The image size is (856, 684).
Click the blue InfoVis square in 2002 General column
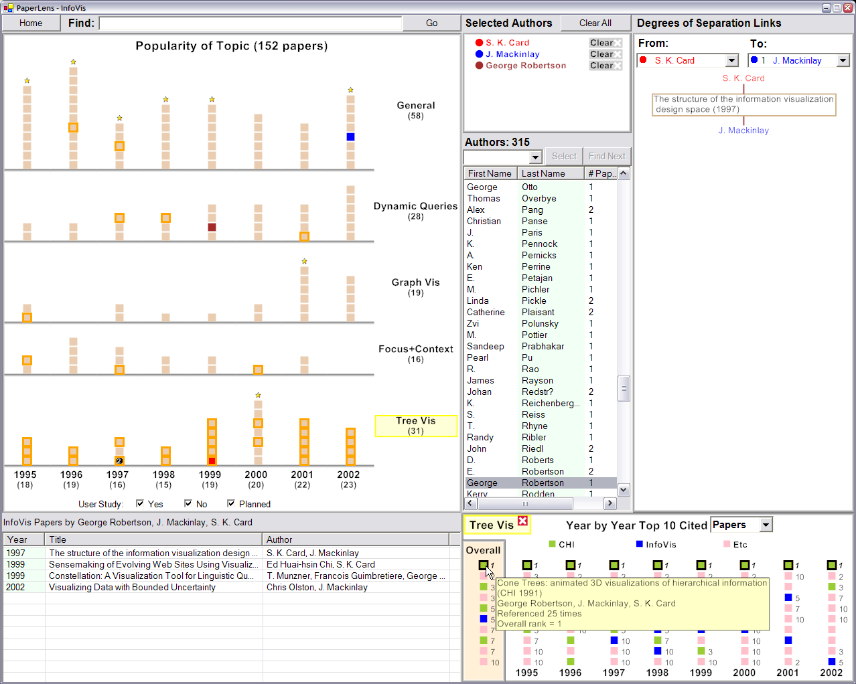[350, 137]
